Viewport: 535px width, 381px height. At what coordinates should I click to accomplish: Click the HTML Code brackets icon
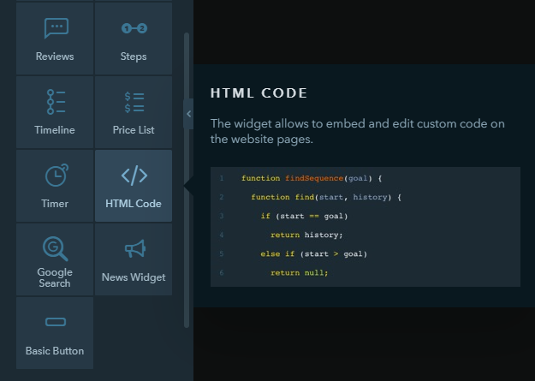point(134,176)
